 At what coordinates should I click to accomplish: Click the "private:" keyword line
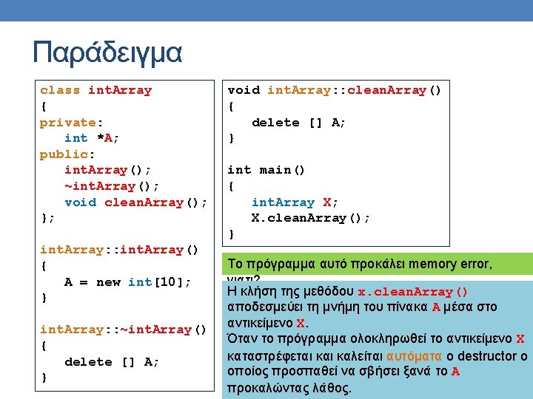pyautogui.click(x=71, y=123)
